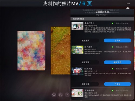The width and height of the screenshot is (135, 101).
Task: Open the 时尚展示 template thumbnail
Action: pos(77,71)
